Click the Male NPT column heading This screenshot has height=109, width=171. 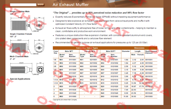pos(69,51)
